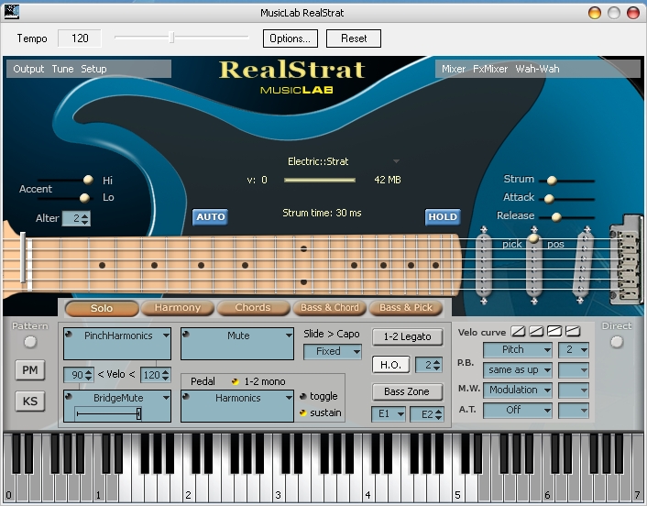Select the third Velo curve icon

coord(554,331)
